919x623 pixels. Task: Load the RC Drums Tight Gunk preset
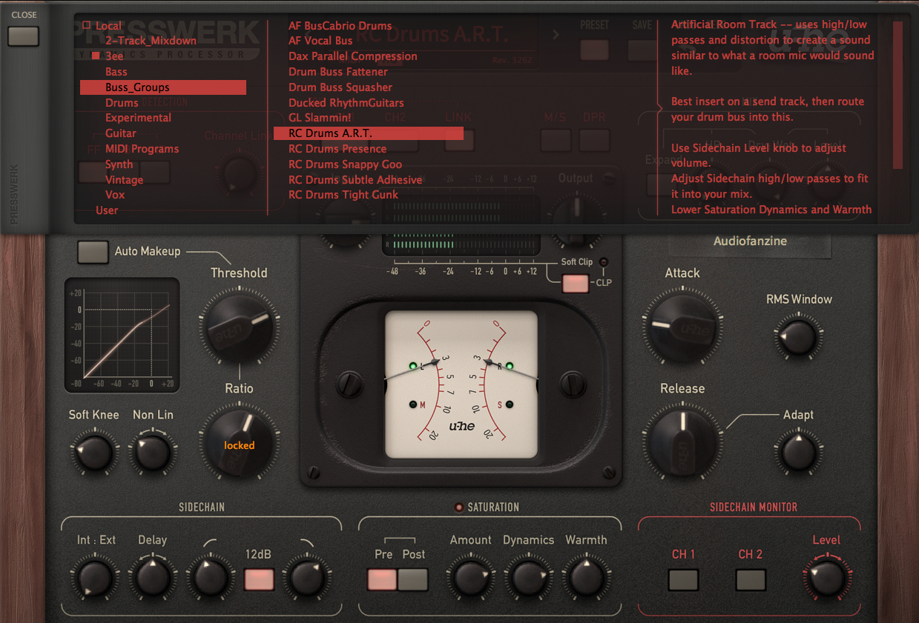(343, 195)
